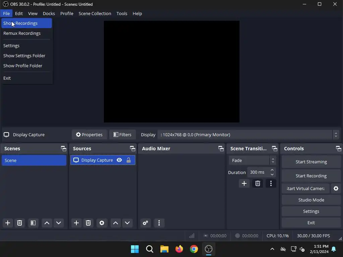The width and height of the screenshot is (343, 257).
Task: Float the Audio Mixer dock
Action: tap(221, 149)
